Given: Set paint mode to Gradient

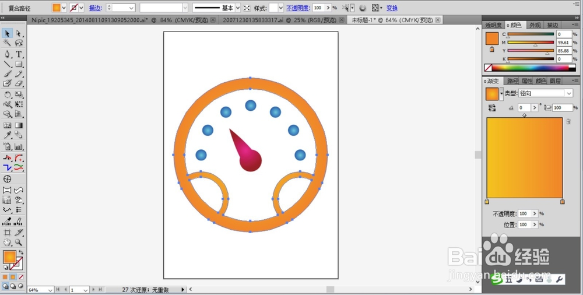Looking at the screenshot, I should pyautogui.click(x=13, y=277).
